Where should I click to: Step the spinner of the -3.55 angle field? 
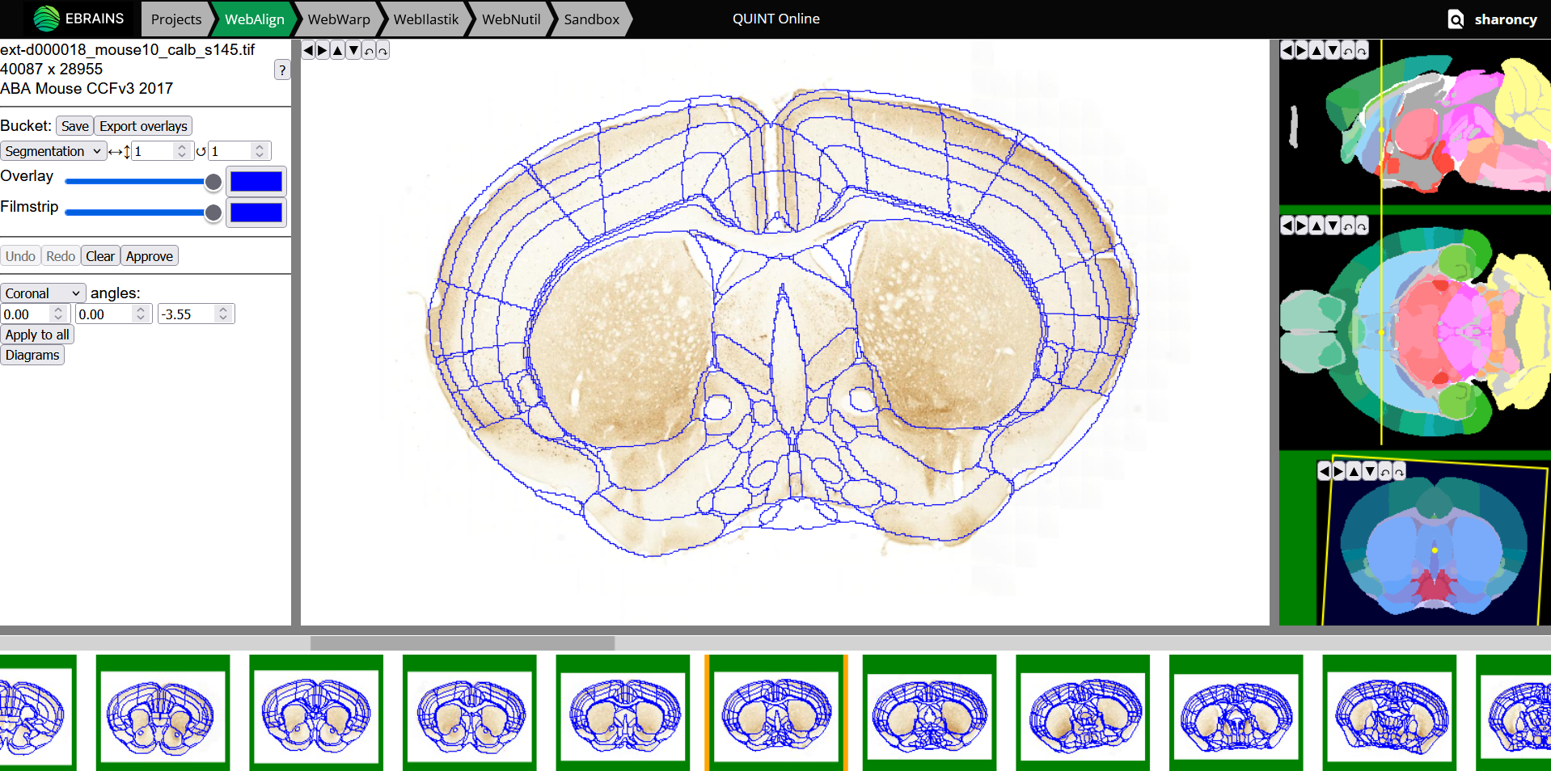click(x=223, y=314)
